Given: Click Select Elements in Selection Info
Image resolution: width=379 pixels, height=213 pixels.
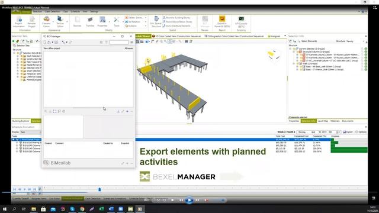Looking at the screenshot, I should pos(307,41).
